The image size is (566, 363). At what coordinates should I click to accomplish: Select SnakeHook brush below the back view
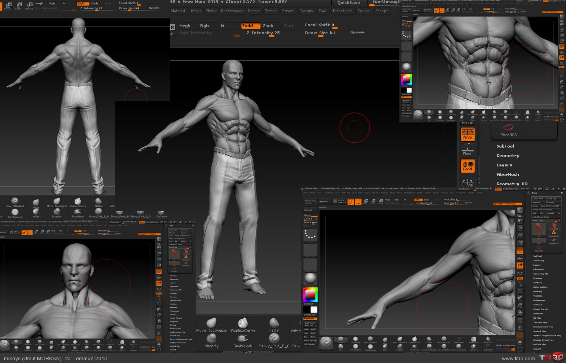(x=78, y=213)
